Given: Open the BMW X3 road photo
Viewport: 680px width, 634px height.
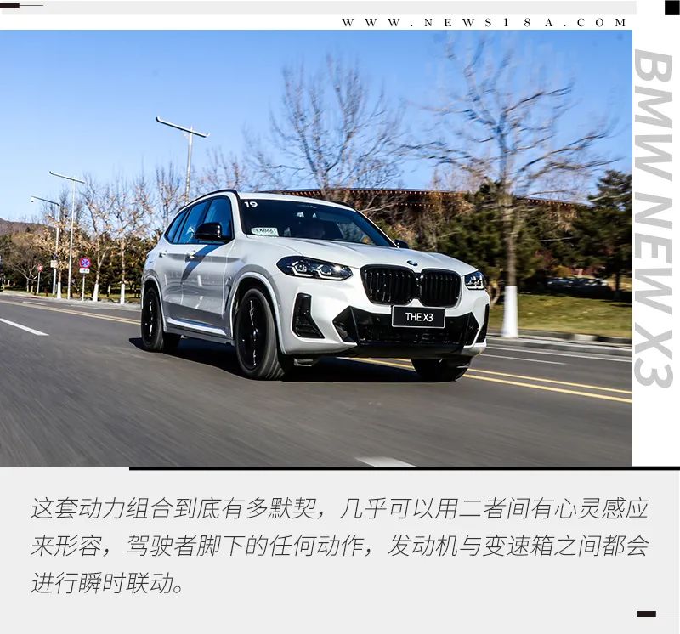Looking at the screenshot, I should (315, 248).
